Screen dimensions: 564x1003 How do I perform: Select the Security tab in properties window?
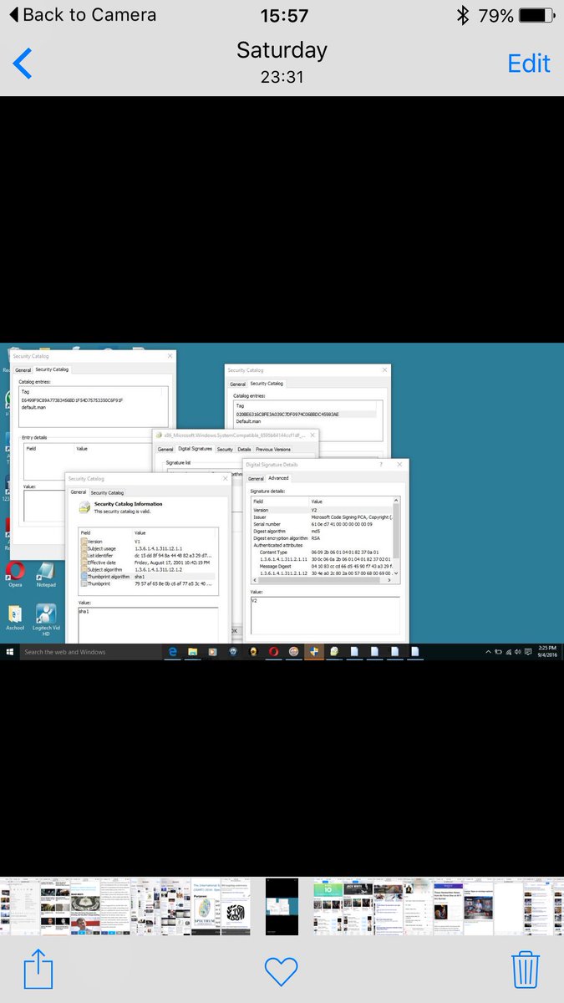coord(225,450)
